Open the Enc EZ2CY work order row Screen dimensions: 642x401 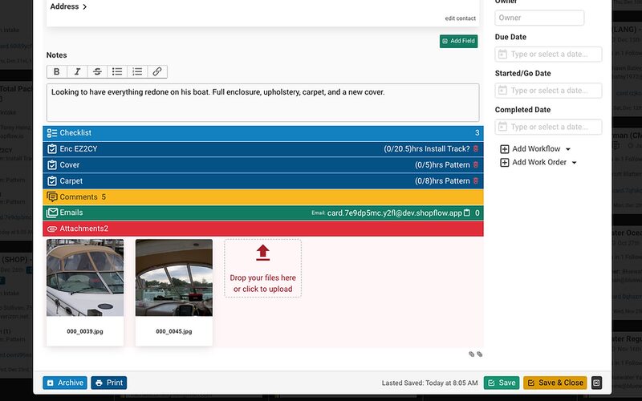263,149
